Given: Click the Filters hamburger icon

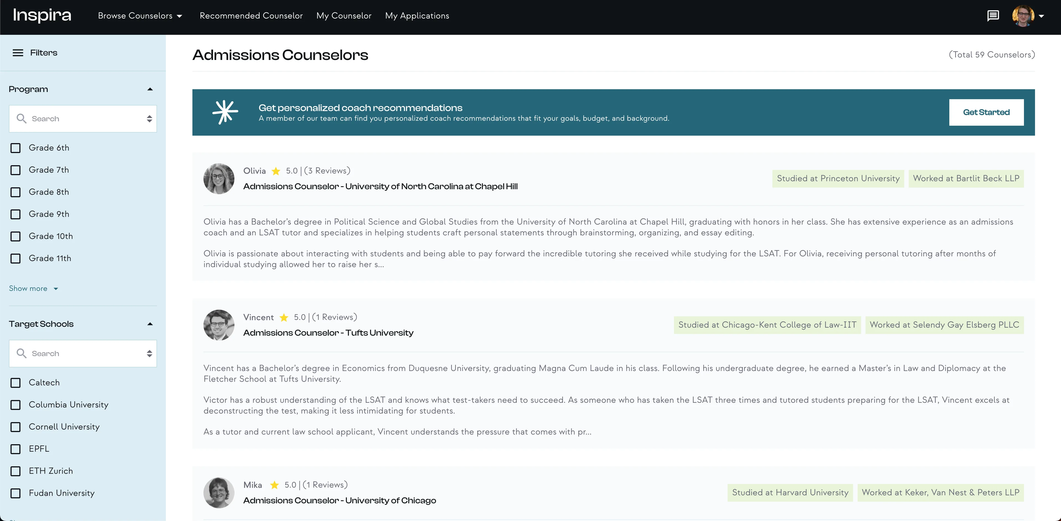Looking at the screenshot, I should coord(18,53).
